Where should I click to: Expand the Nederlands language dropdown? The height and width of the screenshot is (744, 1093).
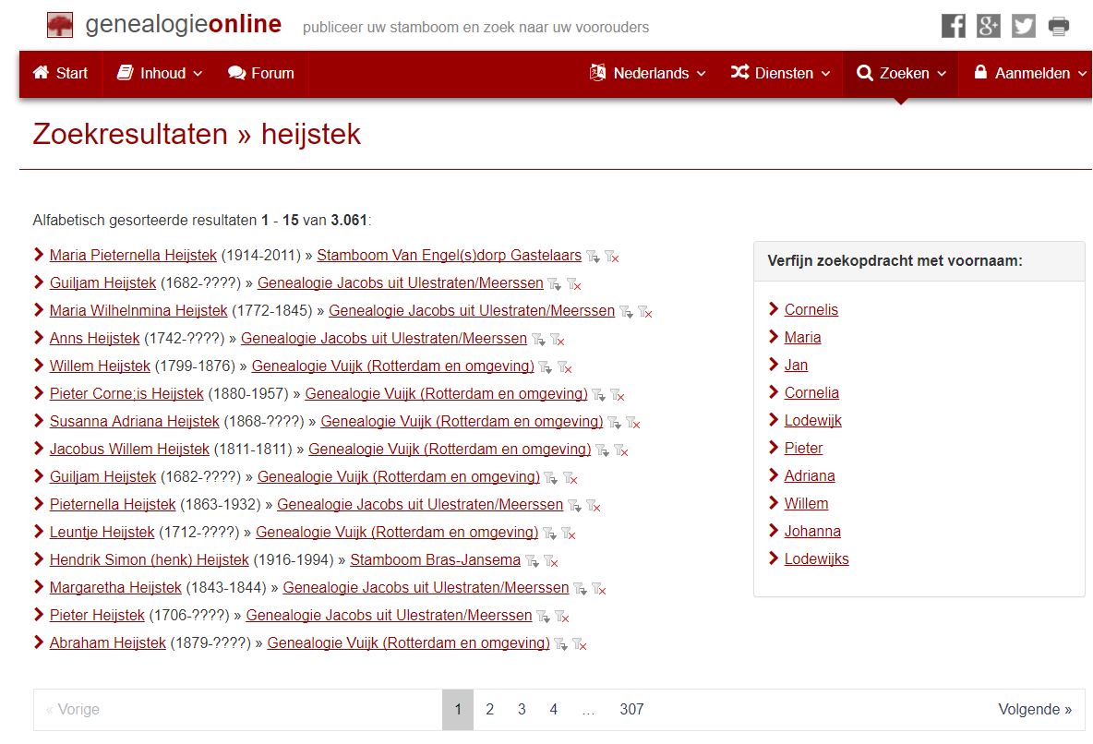point(648,73)
